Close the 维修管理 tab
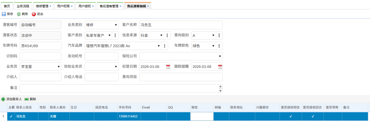The width and height of the screenshot is (370, 129). pos(50,6)
